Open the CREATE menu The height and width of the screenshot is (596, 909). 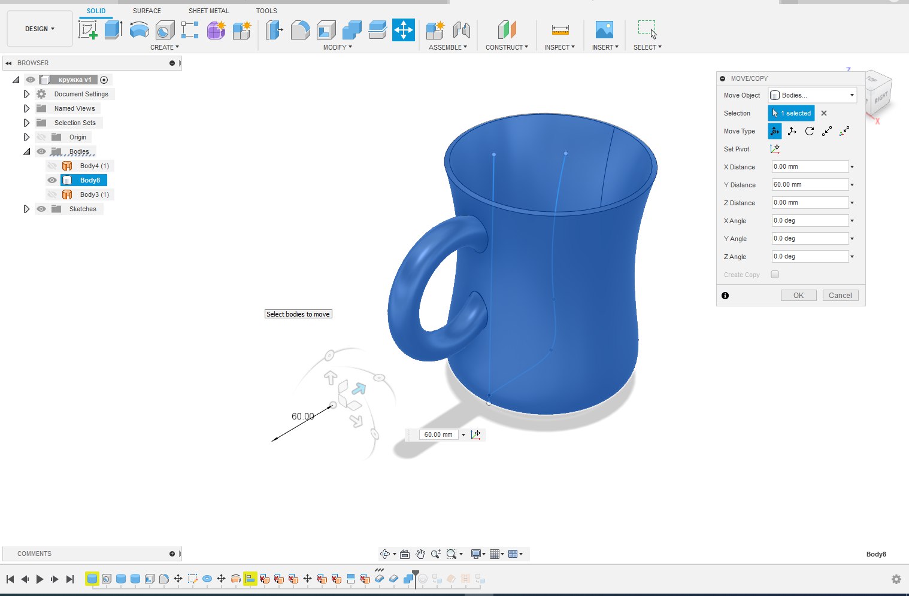tap(165, 47)
